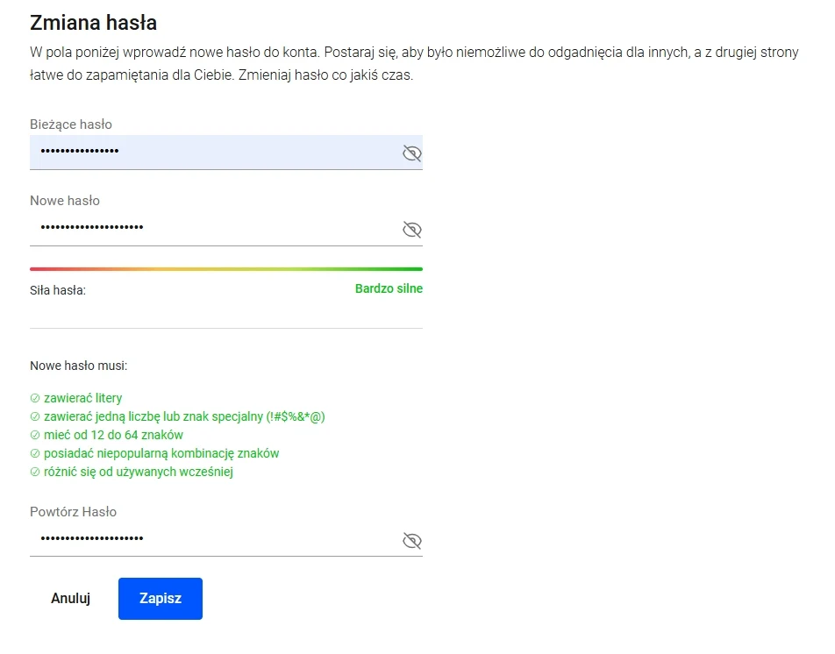Click the 'zawierać litery' requirement text
The width and height of the screenshot is (835, 654).
point(83,398)
